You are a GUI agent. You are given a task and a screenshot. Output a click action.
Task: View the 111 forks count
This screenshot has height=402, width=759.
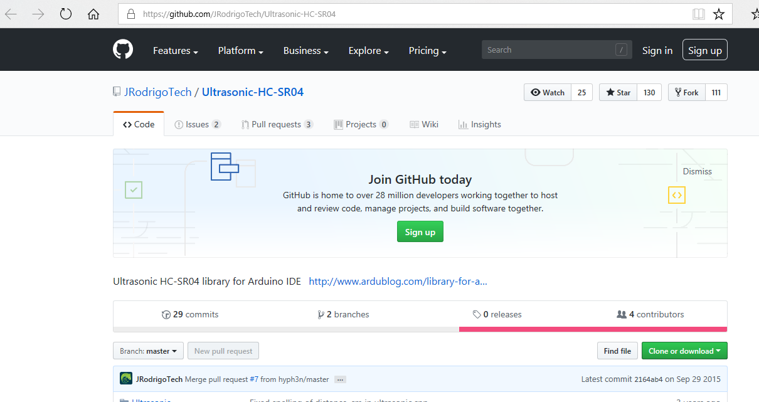point(716,92)
